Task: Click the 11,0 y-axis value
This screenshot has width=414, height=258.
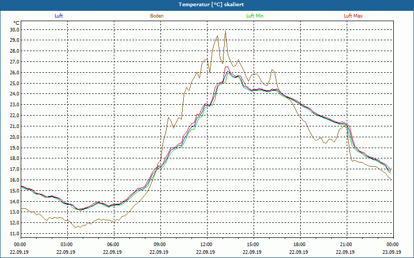Action: [x=15, y=234]
